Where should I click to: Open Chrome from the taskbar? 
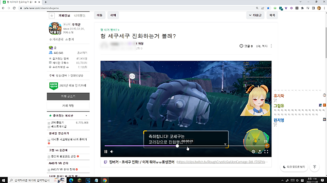point(105,180)
